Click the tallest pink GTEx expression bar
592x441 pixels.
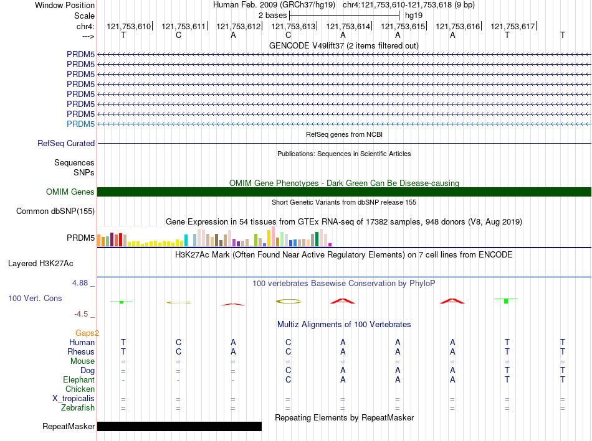(x=273, y=236)
